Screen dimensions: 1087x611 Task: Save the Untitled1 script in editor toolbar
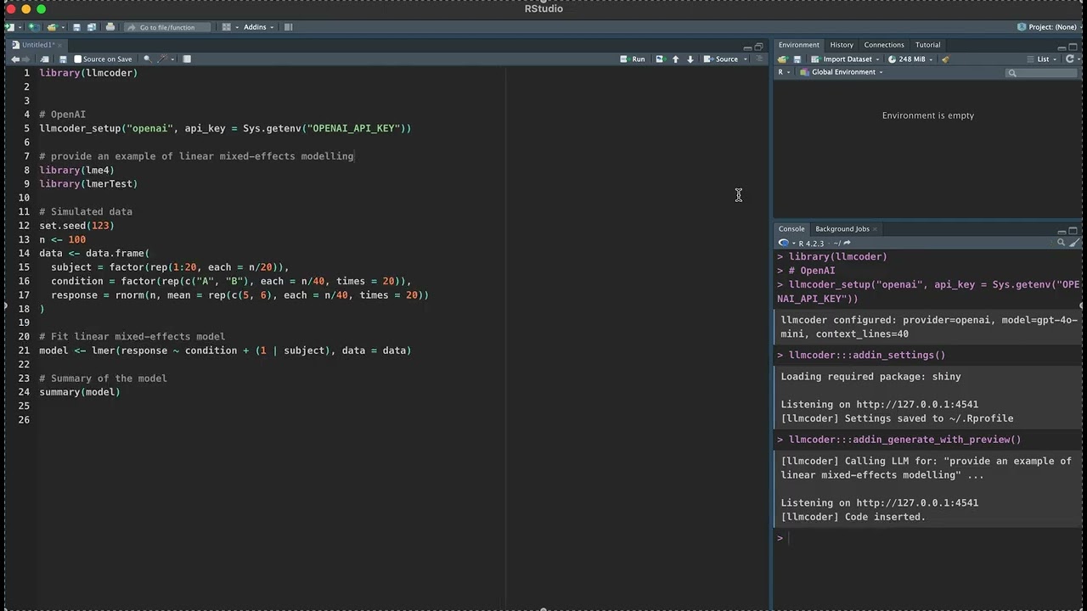tap(63, 59)
